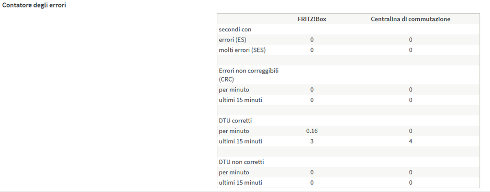Select 'ultimi 15 minuti' under Errori non correggibili

pos(240,100)
